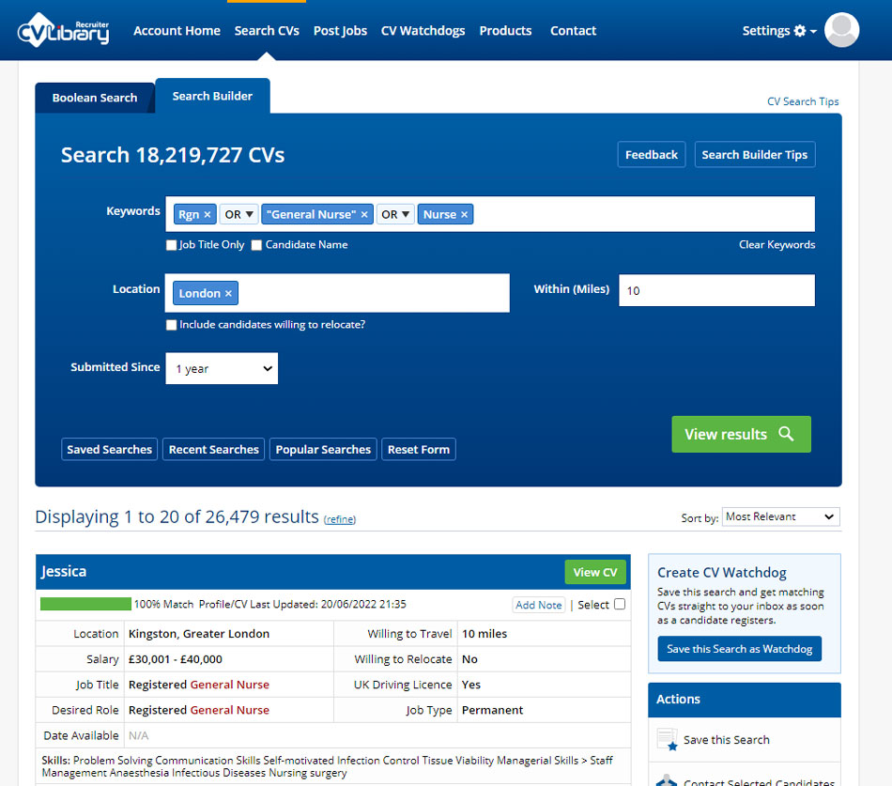The width and height of the screenshot is (892, 786).
Task: Remove the Rgn keyword tag
Action: [x=208, y=215]
